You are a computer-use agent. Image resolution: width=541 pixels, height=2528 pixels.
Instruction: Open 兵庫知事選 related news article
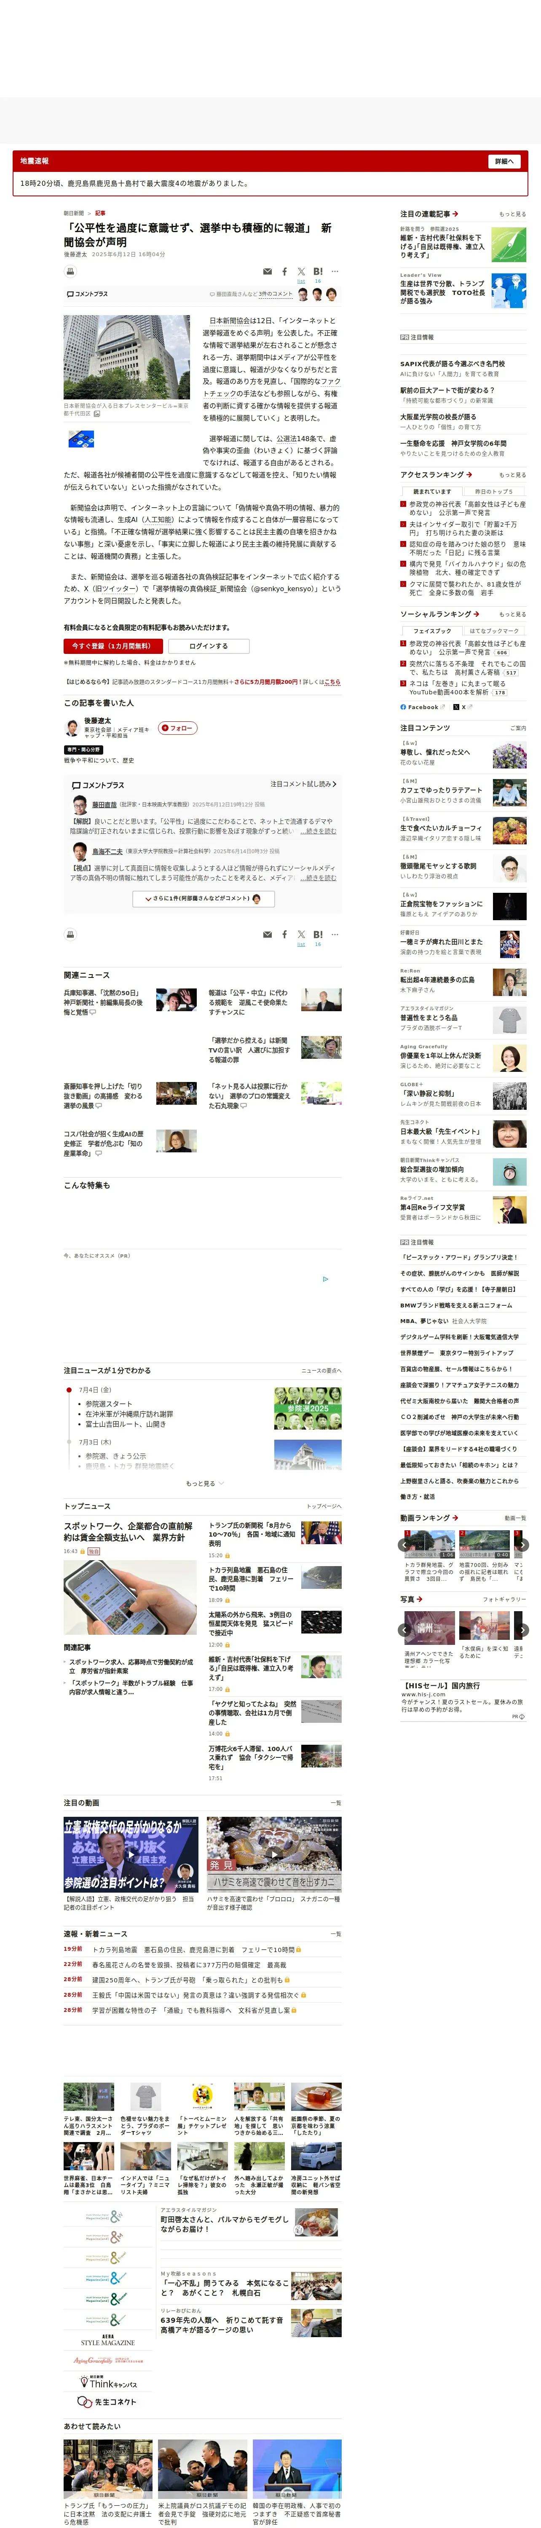click(103, 1002)
